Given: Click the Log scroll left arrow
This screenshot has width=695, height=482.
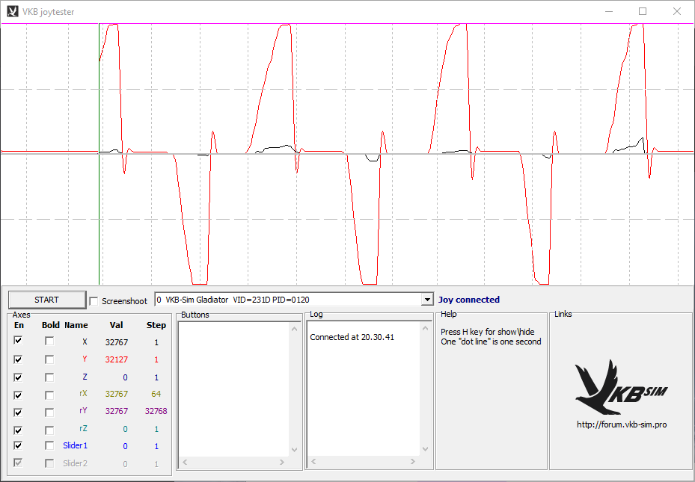Looking at the screenshot, I should pos(313,462).
